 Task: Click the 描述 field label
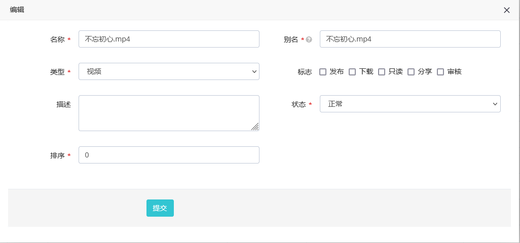(x=64, y=104)
